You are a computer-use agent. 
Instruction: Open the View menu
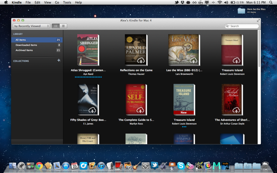pos(47,3)
